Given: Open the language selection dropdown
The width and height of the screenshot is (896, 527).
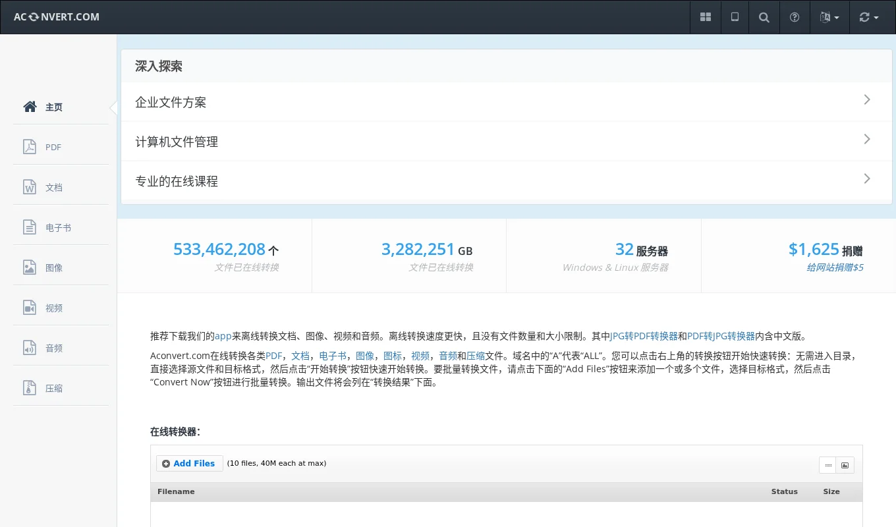Looking at the screenshot, I should click(x=829, y=17).
